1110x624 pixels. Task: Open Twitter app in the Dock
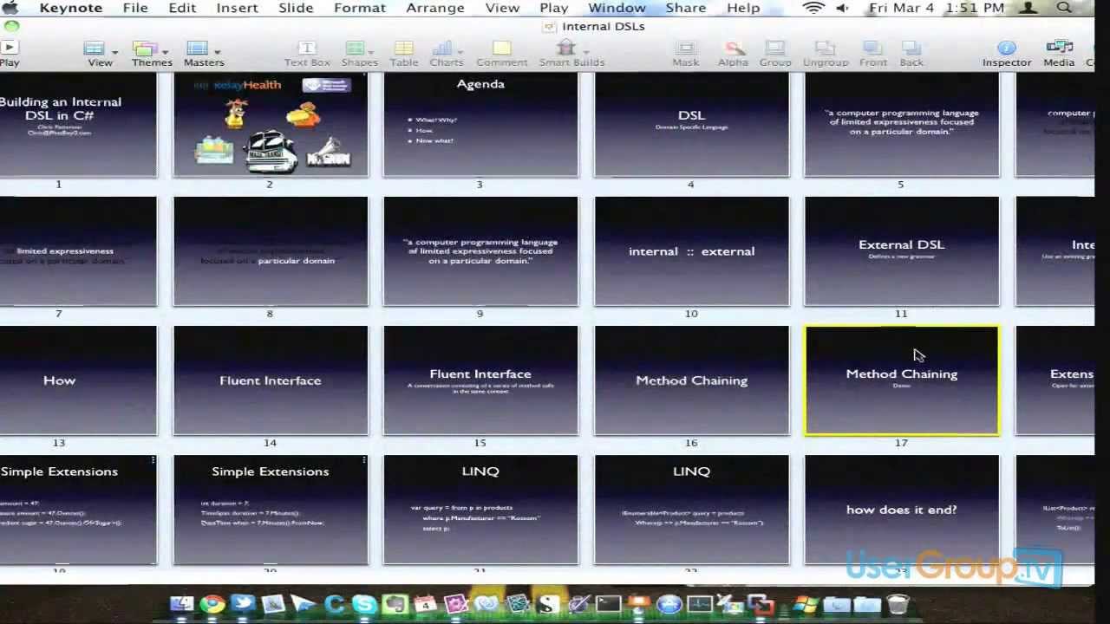[243, 604]
